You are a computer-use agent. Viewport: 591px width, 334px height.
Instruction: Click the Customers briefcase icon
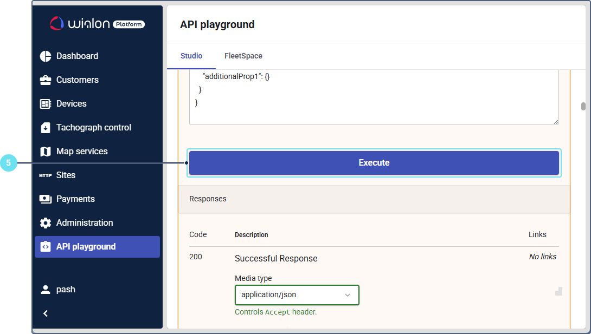(x=46, y=80)
